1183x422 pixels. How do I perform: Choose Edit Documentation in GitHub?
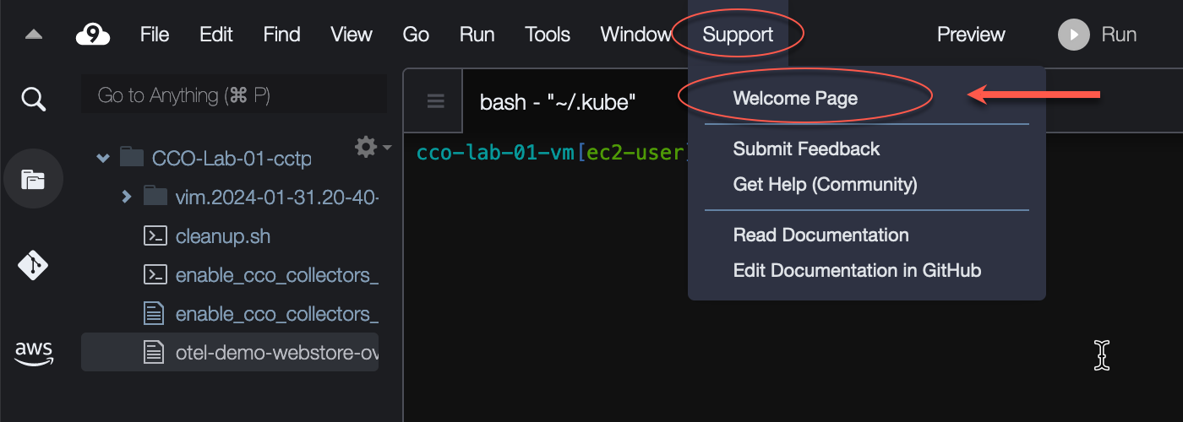click(x=857, y=270)
